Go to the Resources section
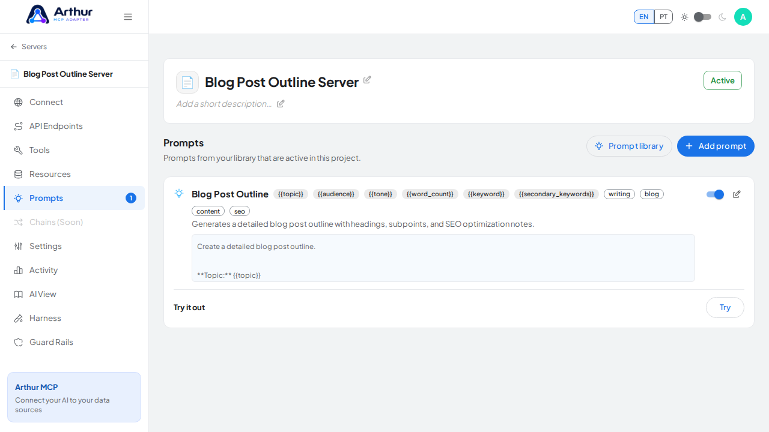This screenshot has width=769, height=432. pos(74,174)
